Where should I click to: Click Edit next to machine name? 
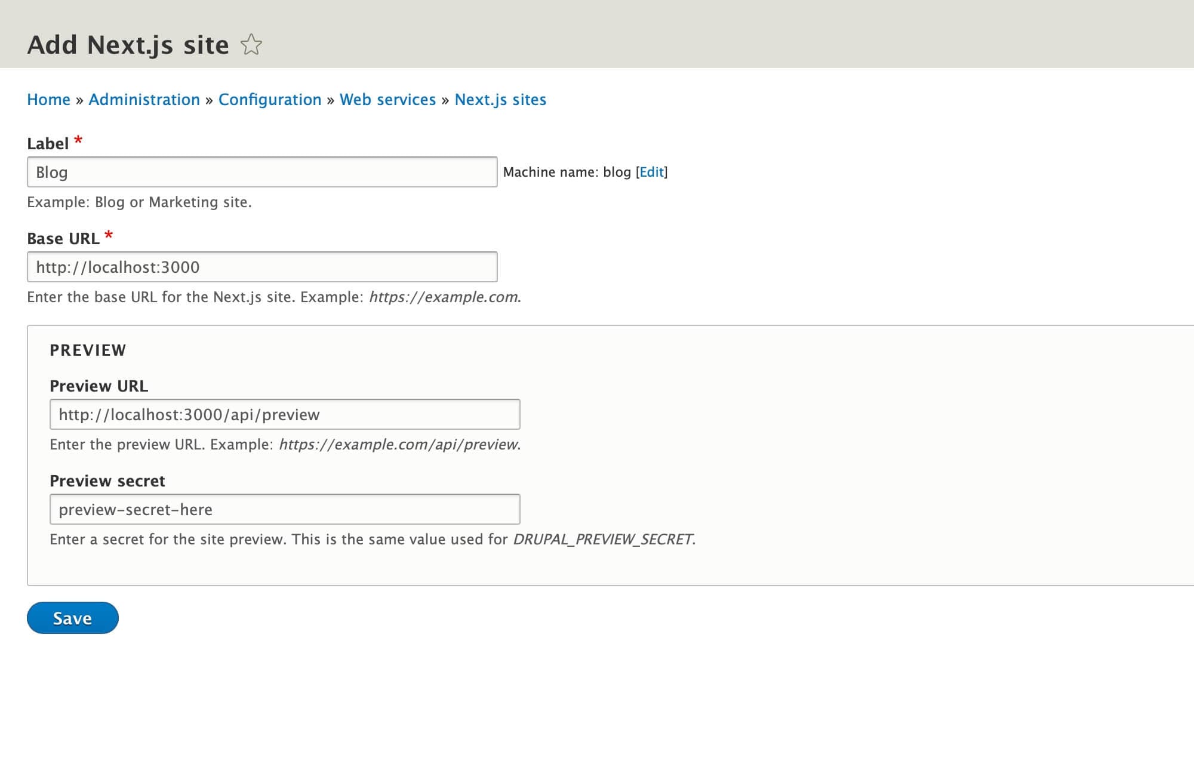click(651, 172)
